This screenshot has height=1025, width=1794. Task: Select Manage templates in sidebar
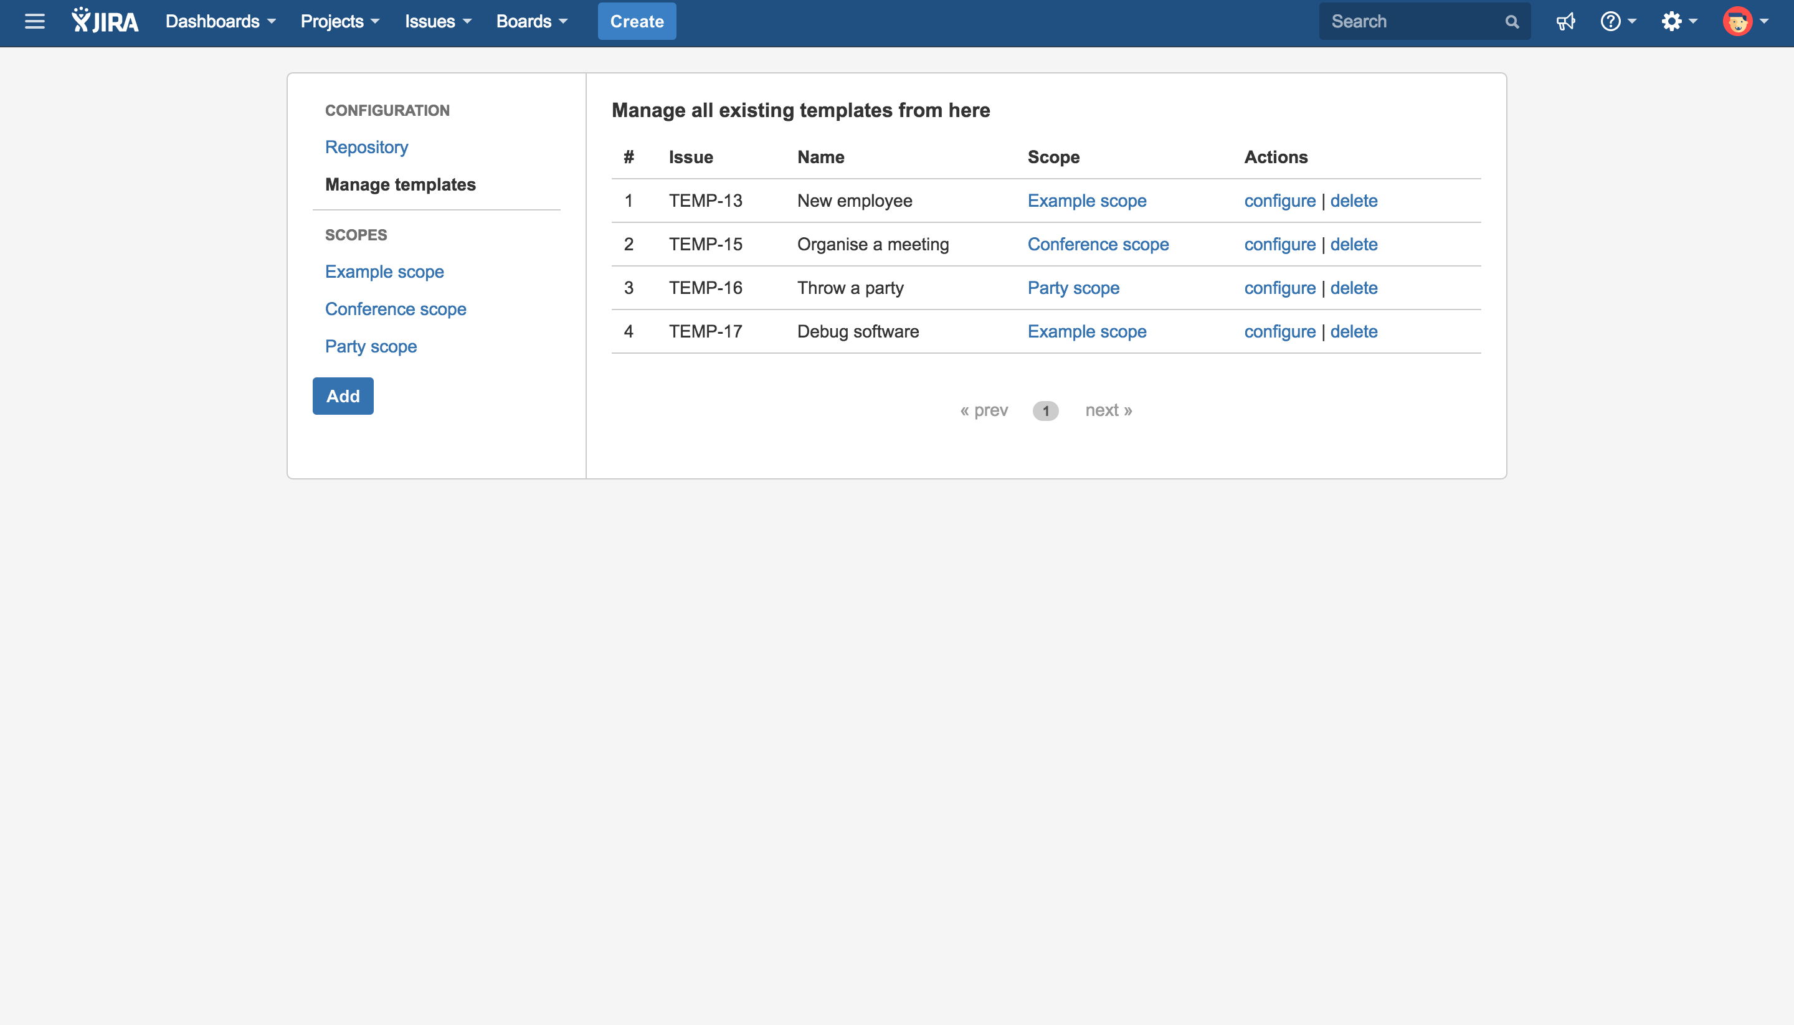point(400,184)
